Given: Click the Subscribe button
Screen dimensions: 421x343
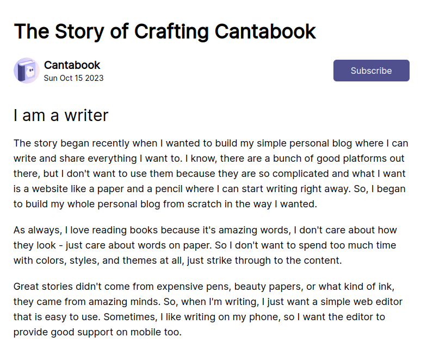Looking at the screenshot, I should coord(372,71).
